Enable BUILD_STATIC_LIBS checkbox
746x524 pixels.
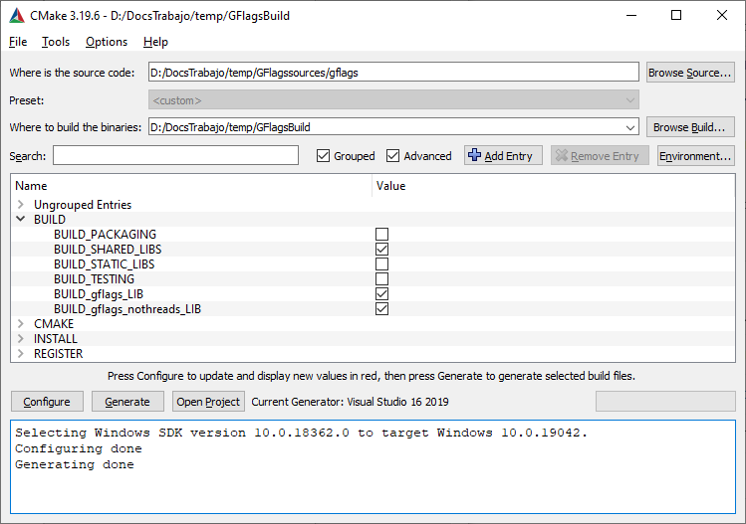coord(381,264)
